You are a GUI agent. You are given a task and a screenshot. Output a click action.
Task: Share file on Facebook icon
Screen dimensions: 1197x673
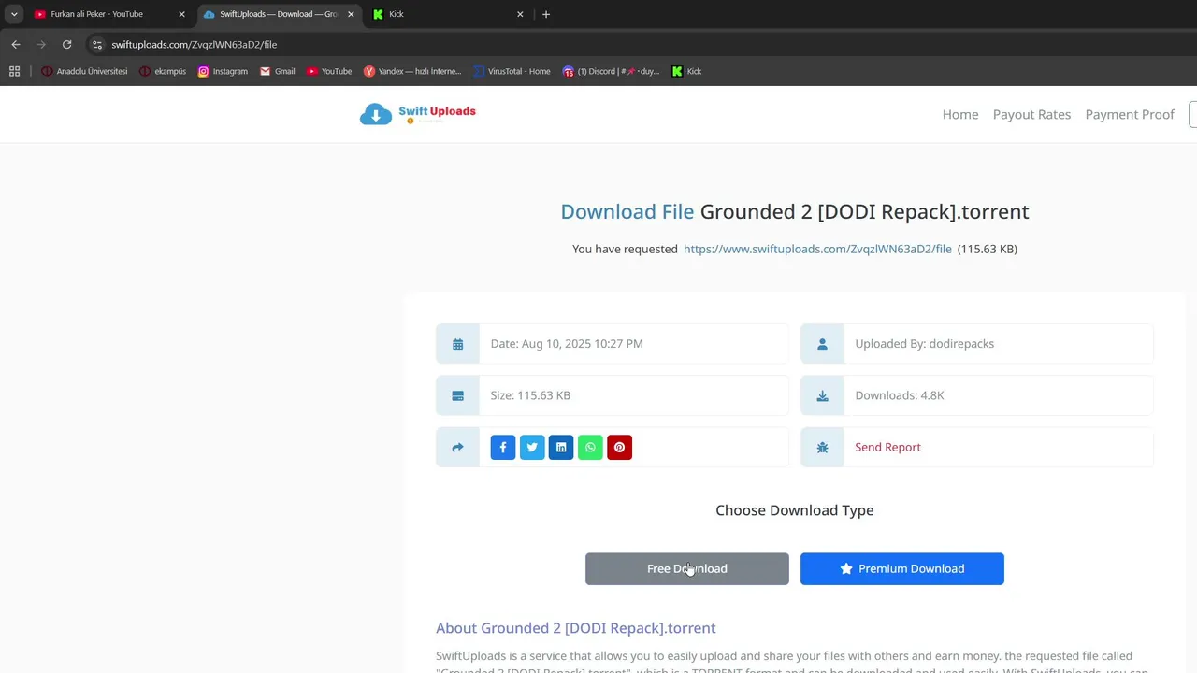503,448
